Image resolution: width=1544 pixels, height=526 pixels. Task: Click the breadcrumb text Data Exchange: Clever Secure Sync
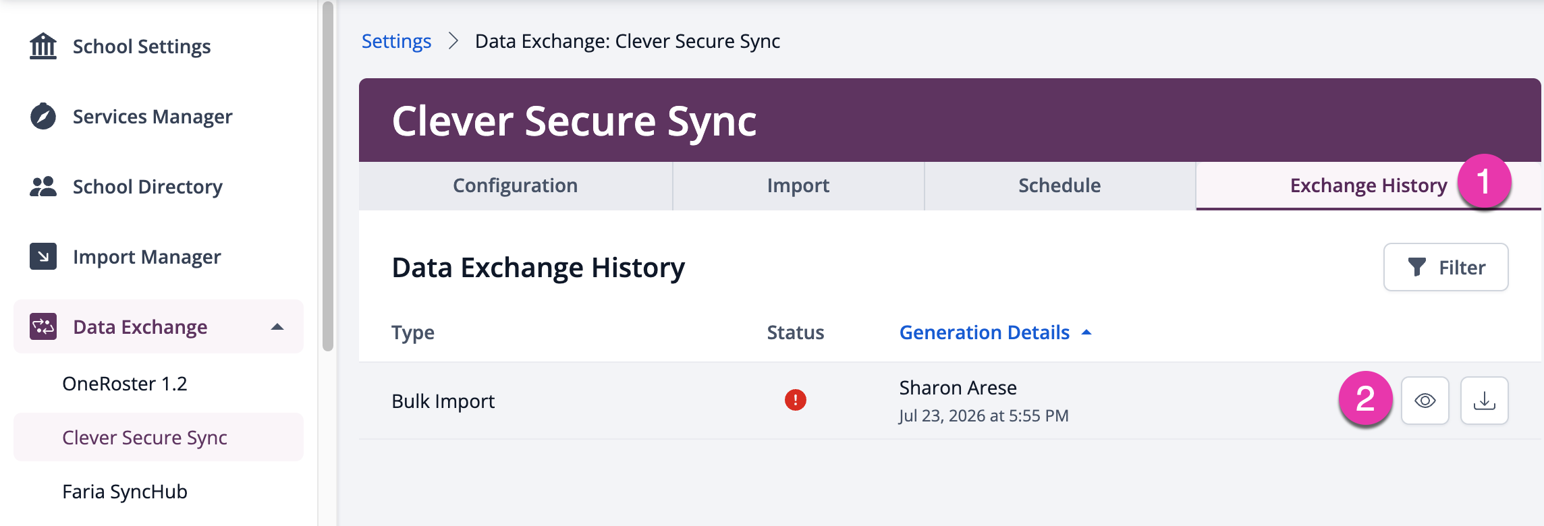628,41
